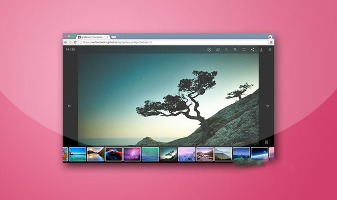This screenshot has height=200, width=337.
Task: Select the blue night mountain thumbnail
Action: tap(241, 154)
